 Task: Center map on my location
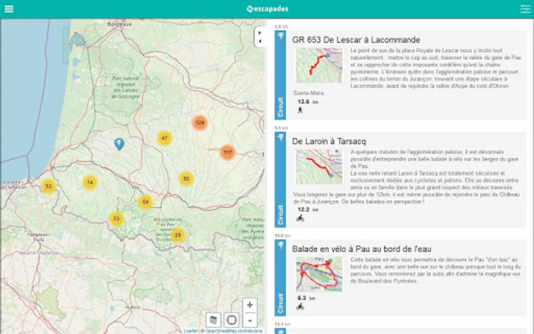(x=231, y=320)
